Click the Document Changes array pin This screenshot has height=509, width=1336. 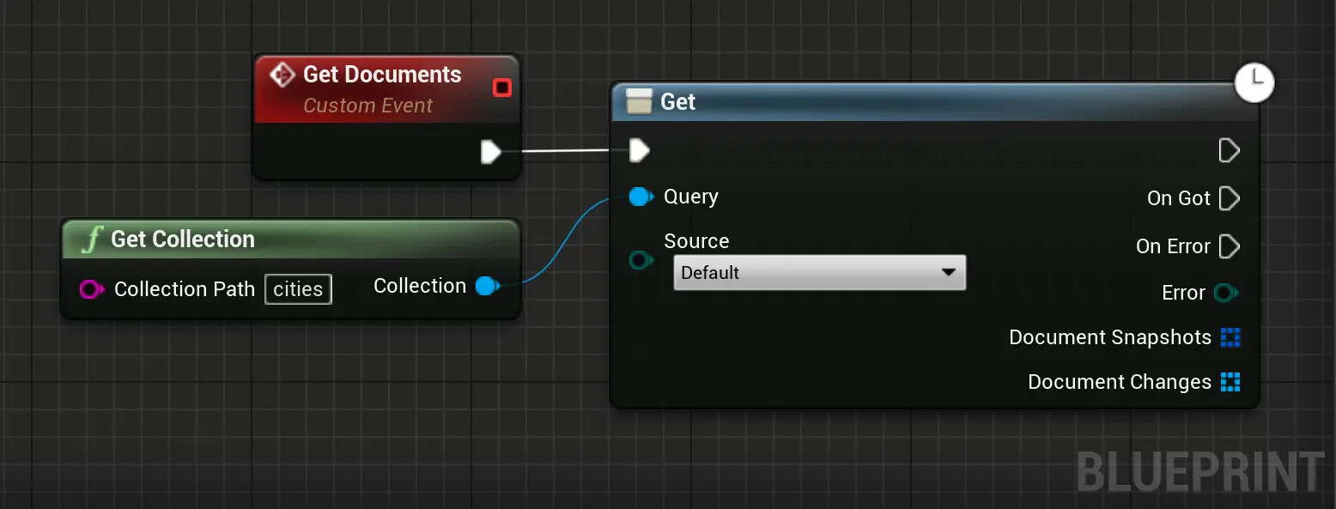coord(1230,382)
